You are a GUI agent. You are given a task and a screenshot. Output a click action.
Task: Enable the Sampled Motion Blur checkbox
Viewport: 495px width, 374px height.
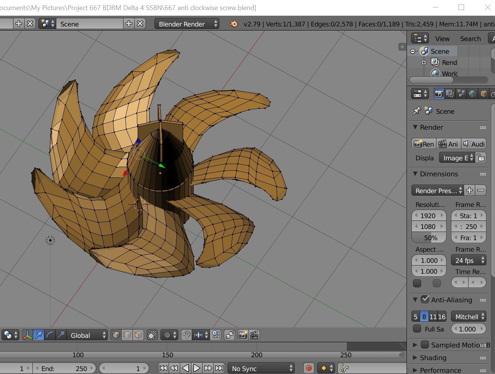[425, 345]
